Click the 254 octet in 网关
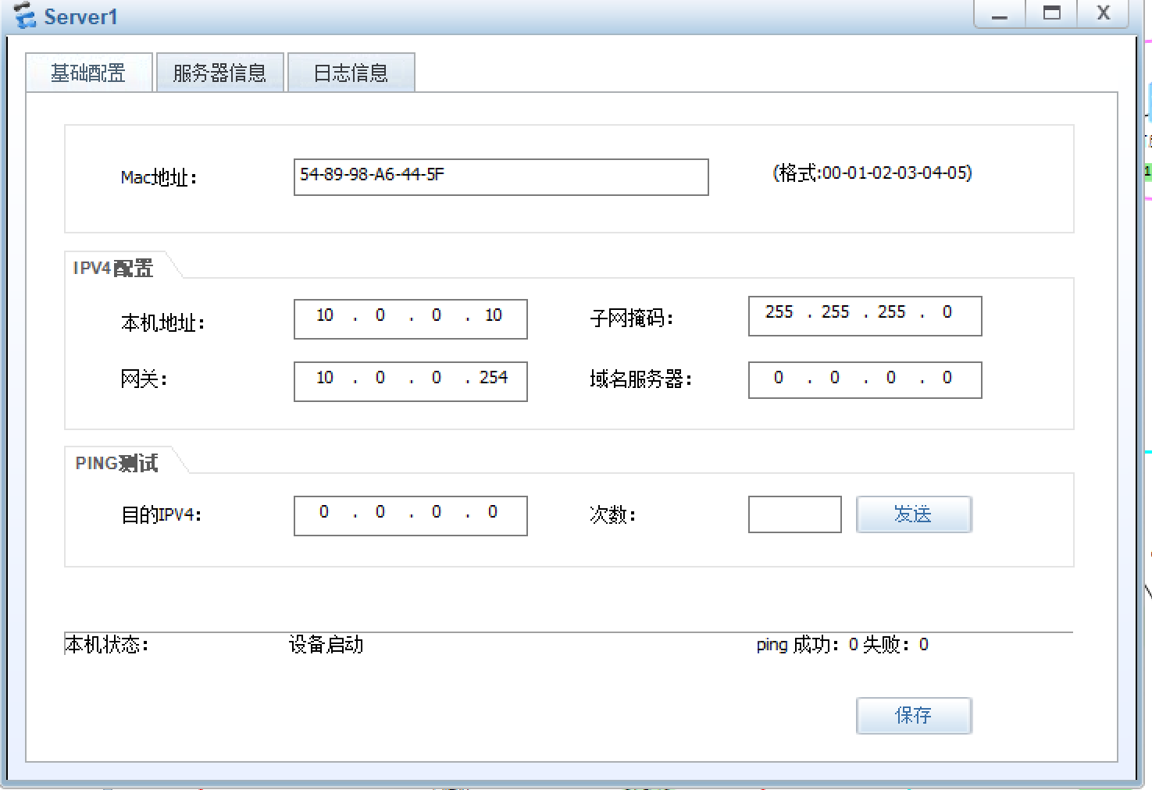1152x790 pixels. point(494,378)
